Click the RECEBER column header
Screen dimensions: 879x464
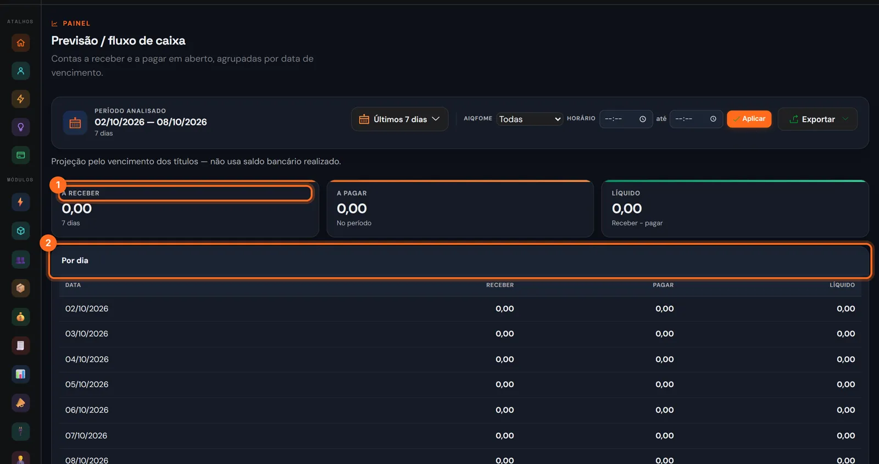coord(500,285)
